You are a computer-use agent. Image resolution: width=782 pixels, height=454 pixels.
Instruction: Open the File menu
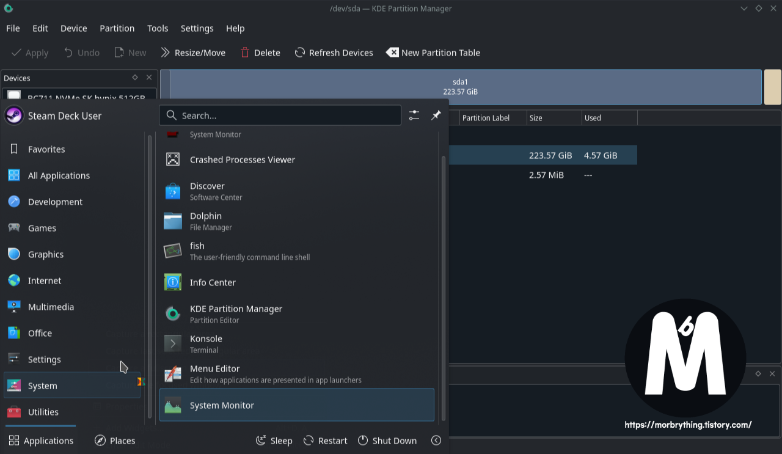tap(13, 28)
